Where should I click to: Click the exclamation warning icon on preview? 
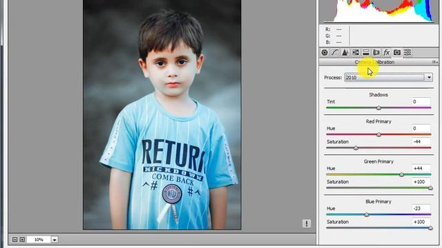[307, 223]
